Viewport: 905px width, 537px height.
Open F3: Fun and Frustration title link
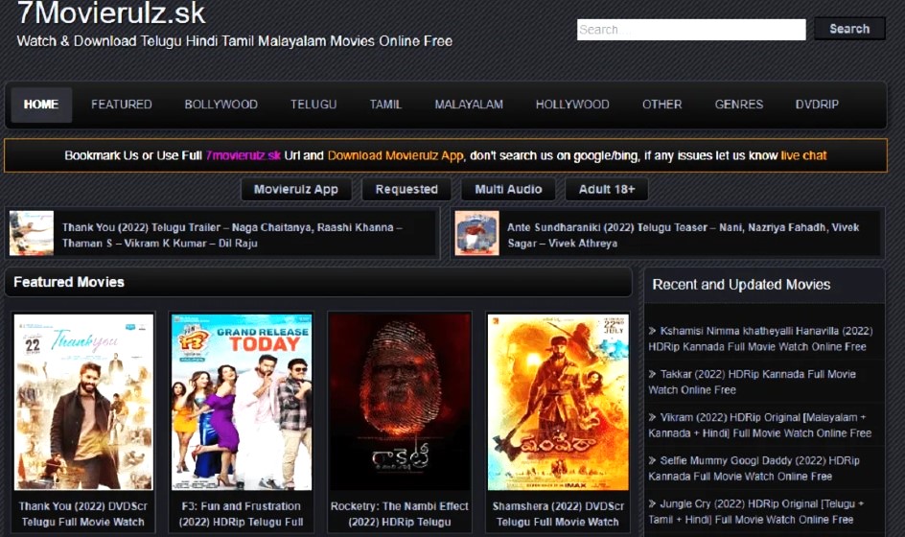[x=242, y=514]
